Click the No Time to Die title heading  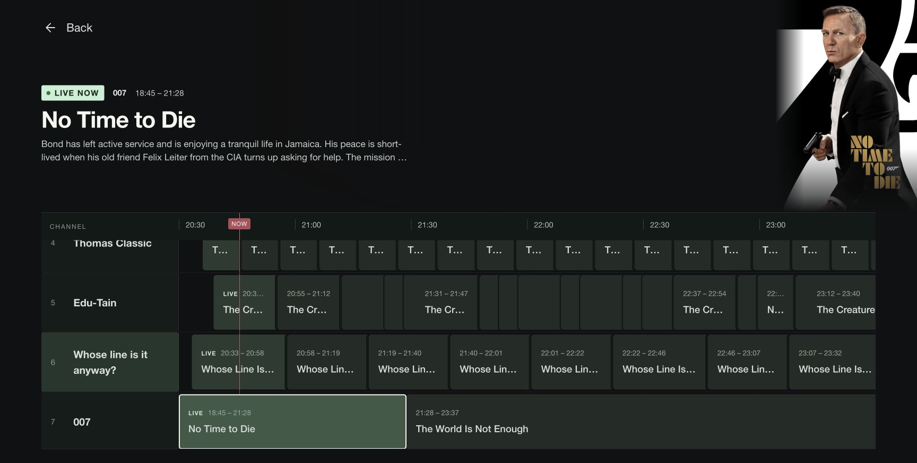[x=118, y=120]
